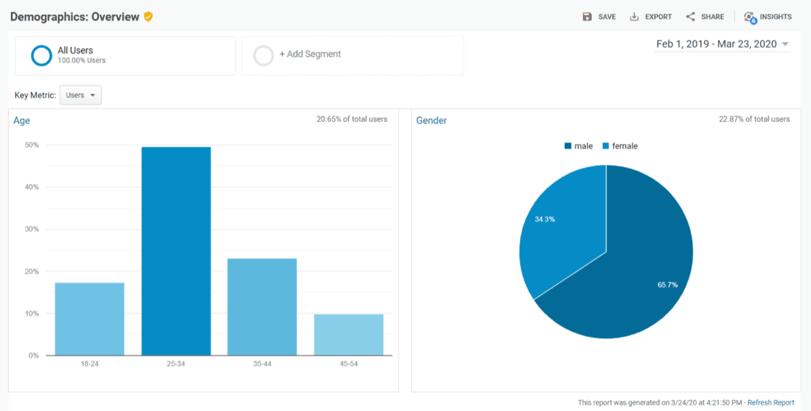Click the 45-54 age bar
The width and height of the screenshot is (811, 411).
[348, 334]
